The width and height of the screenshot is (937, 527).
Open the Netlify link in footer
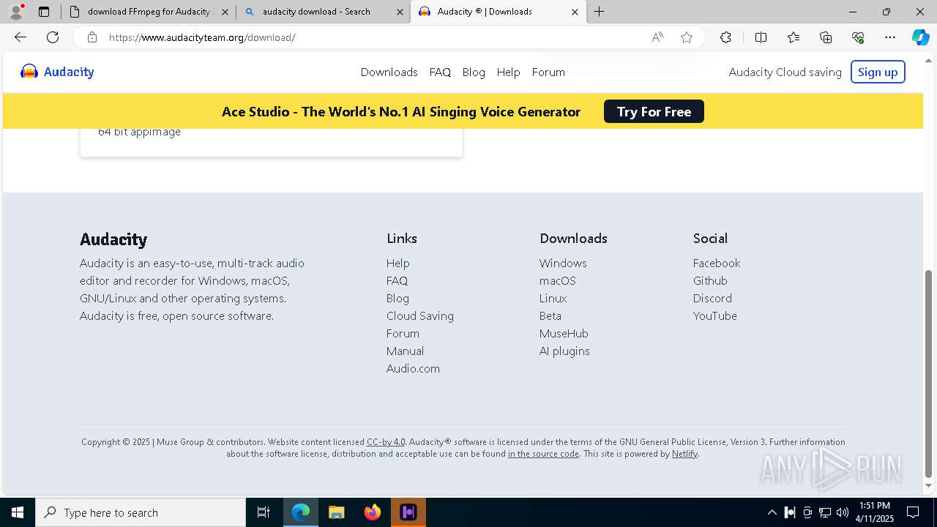click(684, 454)
